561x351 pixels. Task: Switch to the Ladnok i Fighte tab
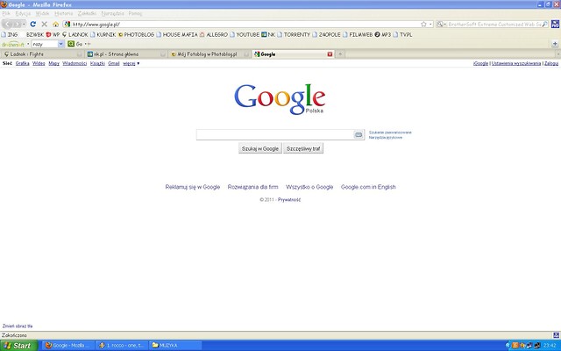coord(42,54)
